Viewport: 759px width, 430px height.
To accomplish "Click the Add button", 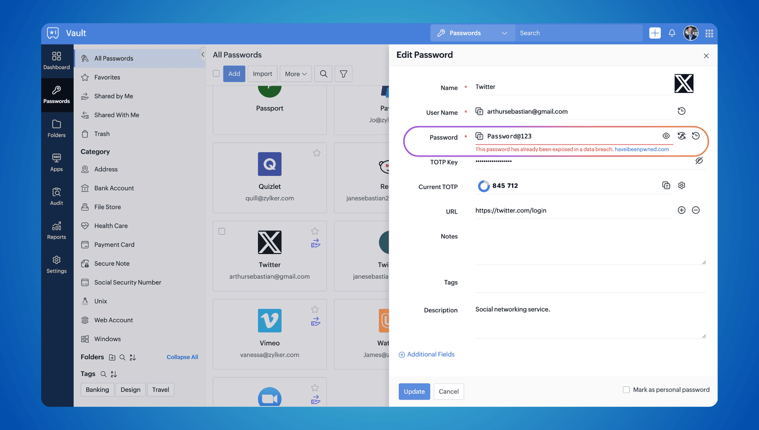I will tap(234, 74).
